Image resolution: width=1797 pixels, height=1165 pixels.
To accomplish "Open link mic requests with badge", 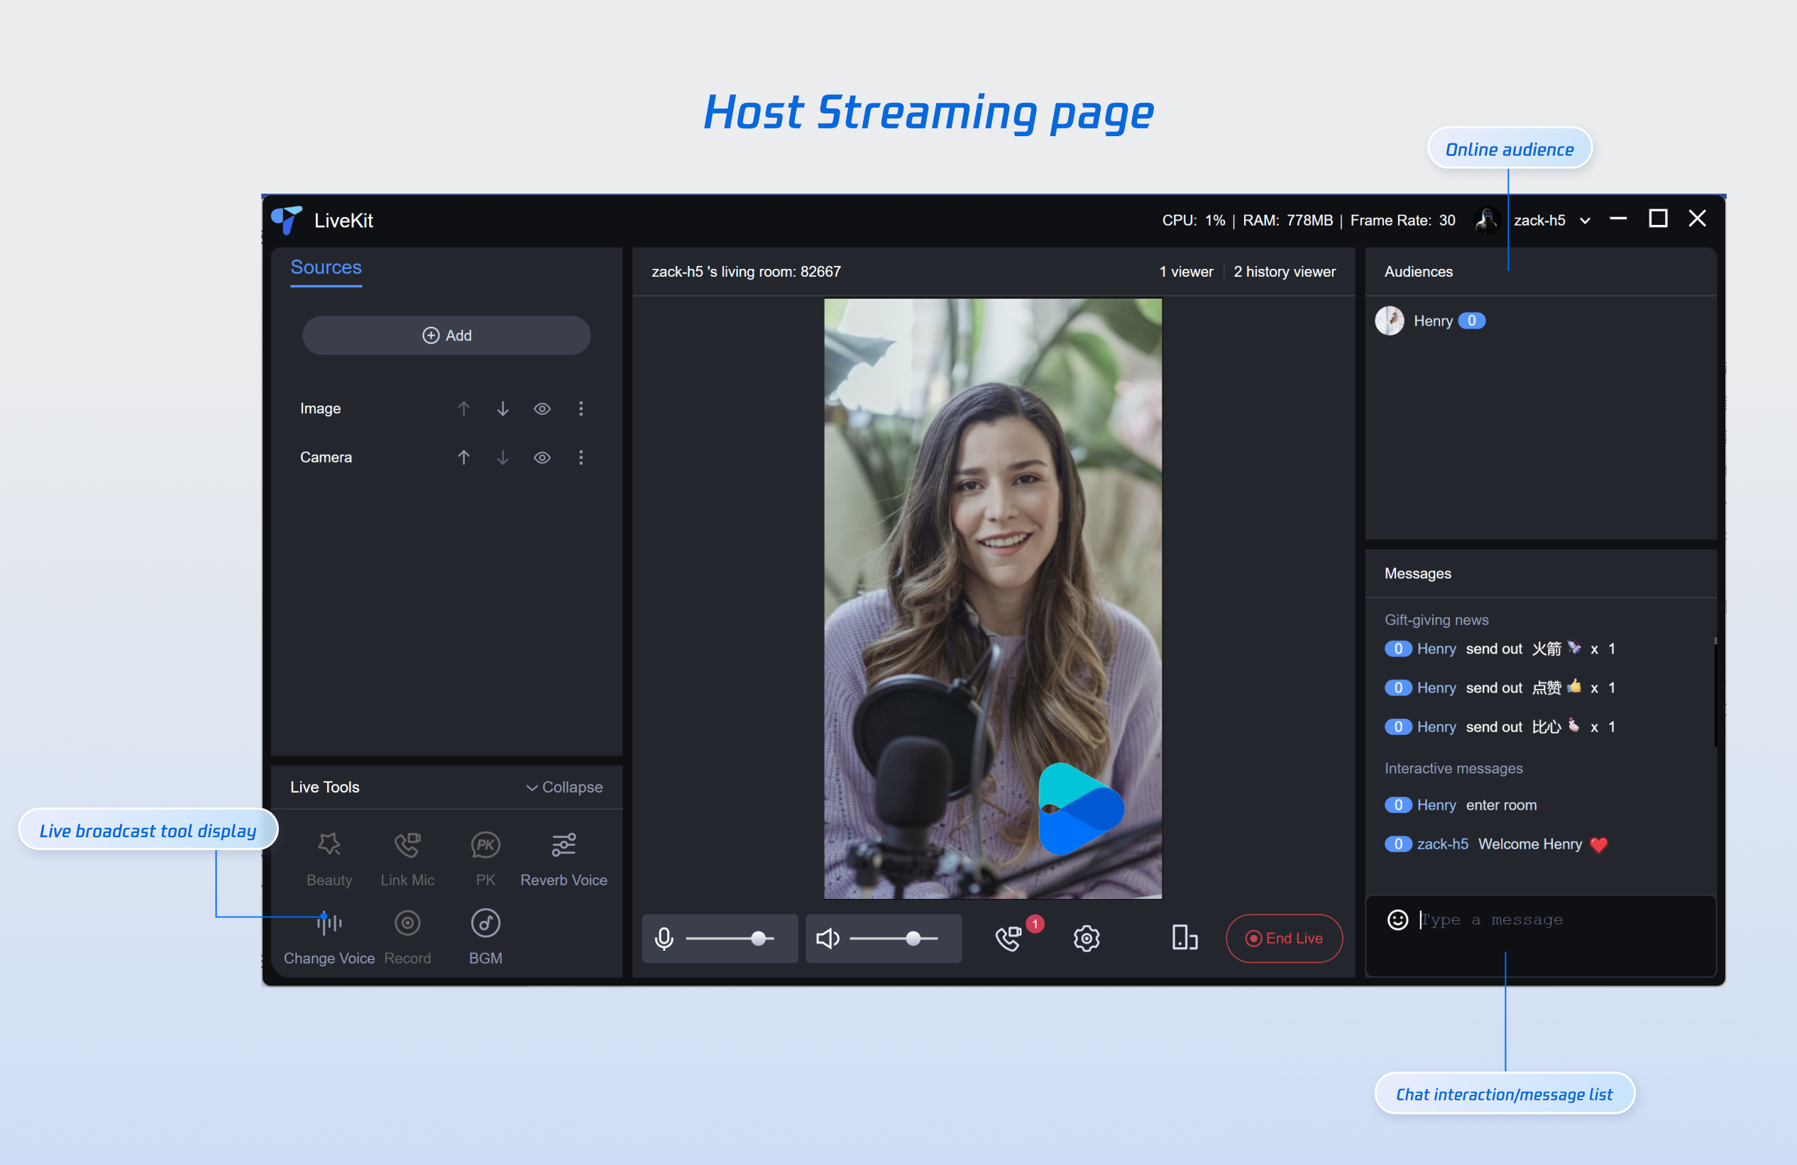I will [x=1009, y=939].
